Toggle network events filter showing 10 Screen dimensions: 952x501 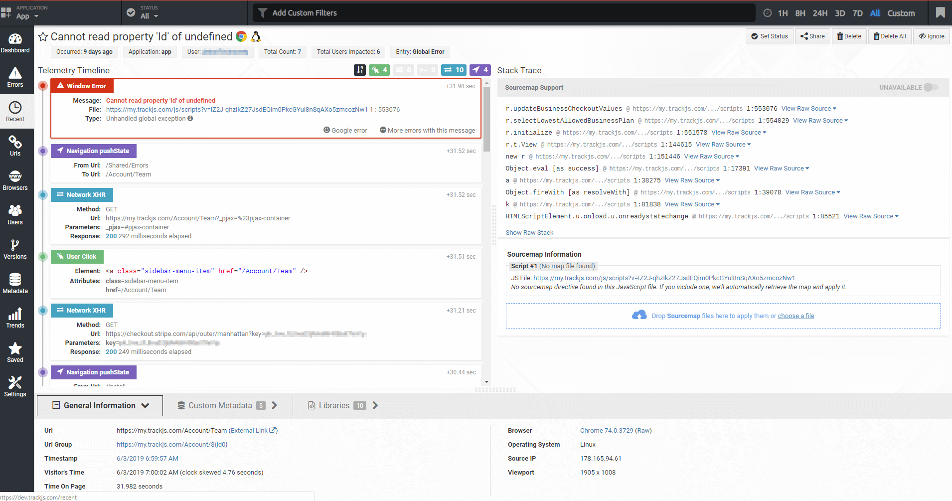pyautogui.click(x=454, y=70)
